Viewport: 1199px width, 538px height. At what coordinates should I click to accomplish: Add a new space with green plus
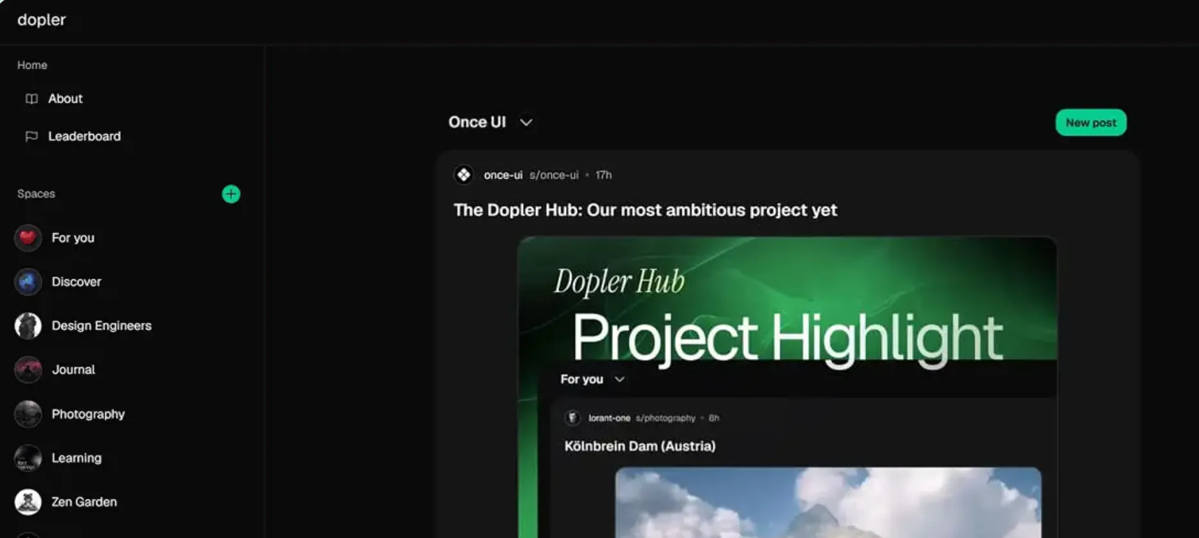coord(231,194)
